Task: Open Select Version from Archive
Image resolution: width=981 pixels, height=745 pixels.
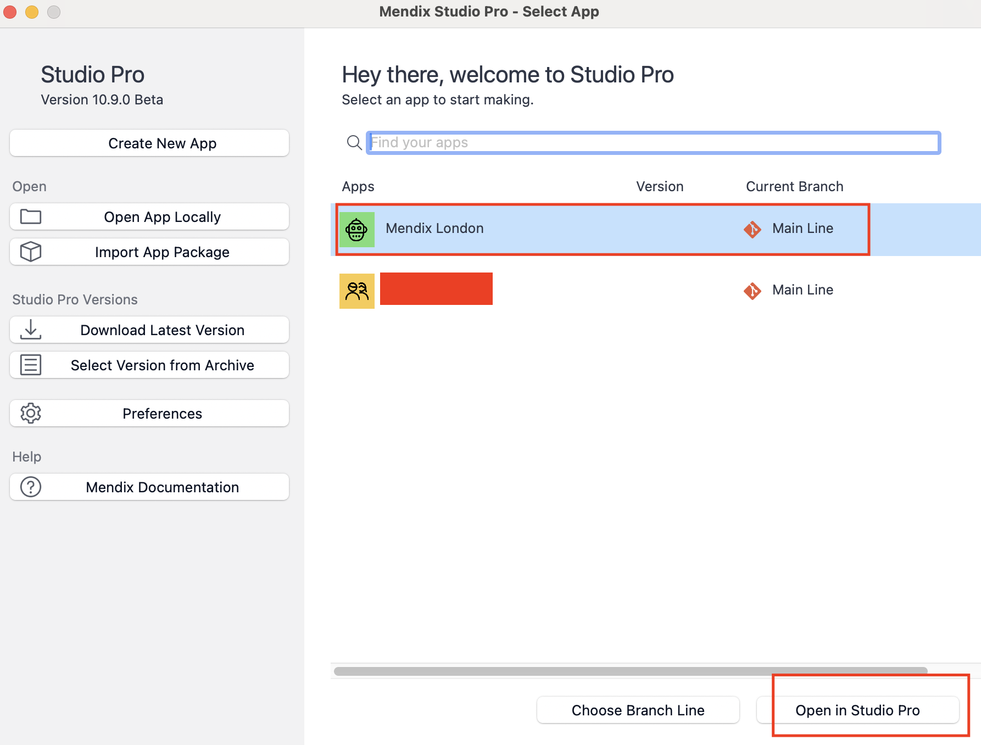Action: click(x=149, y=365)
